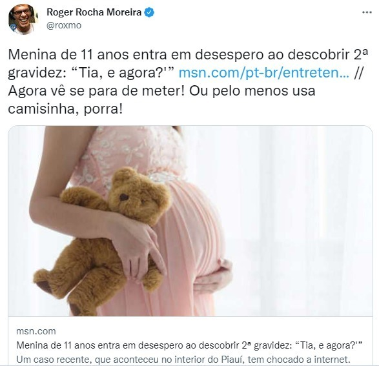
Task: Click the blue verified badge
Action: tap(149, 12)
